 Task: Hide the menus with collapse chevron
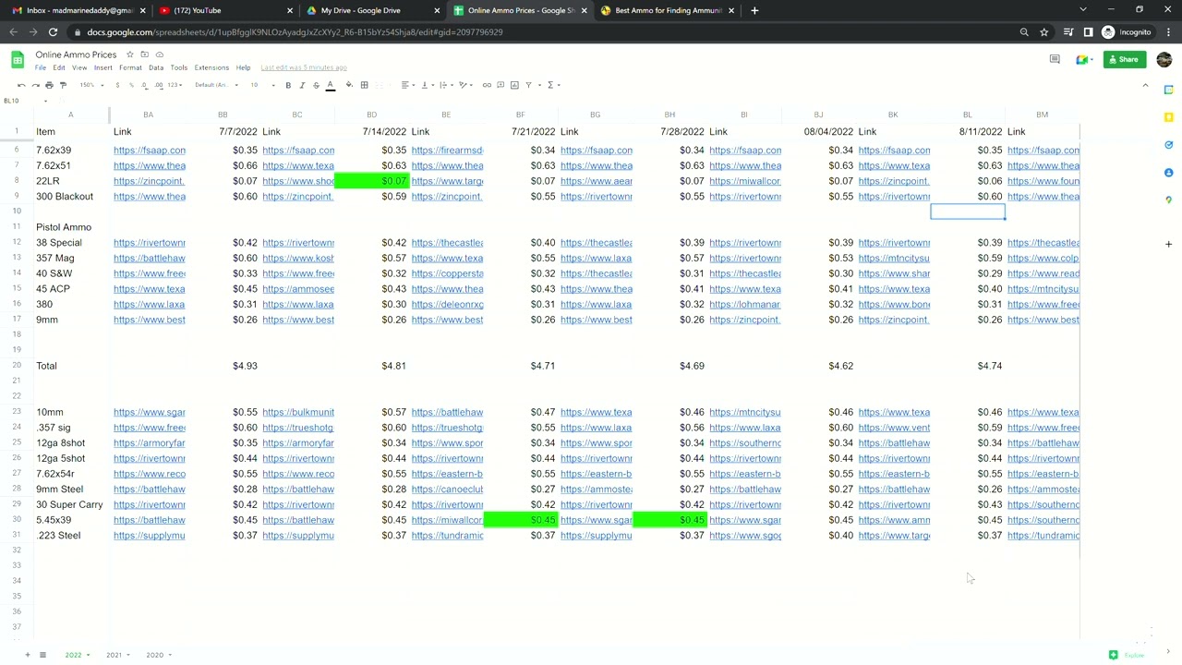pyautogui.click(x=1145, y=85)
